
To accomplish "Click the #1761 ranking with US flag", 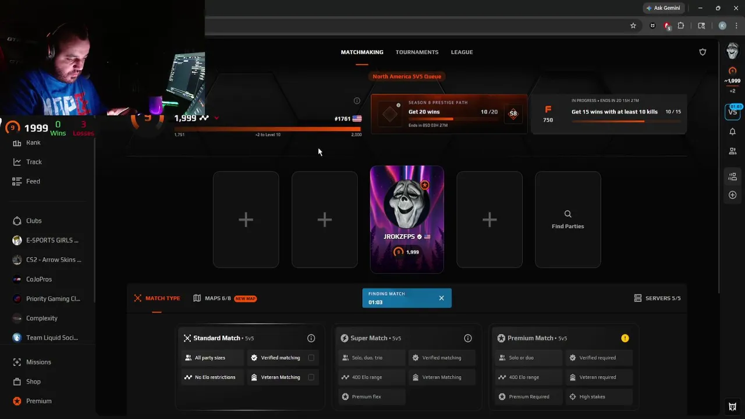I will click(348, 119).
